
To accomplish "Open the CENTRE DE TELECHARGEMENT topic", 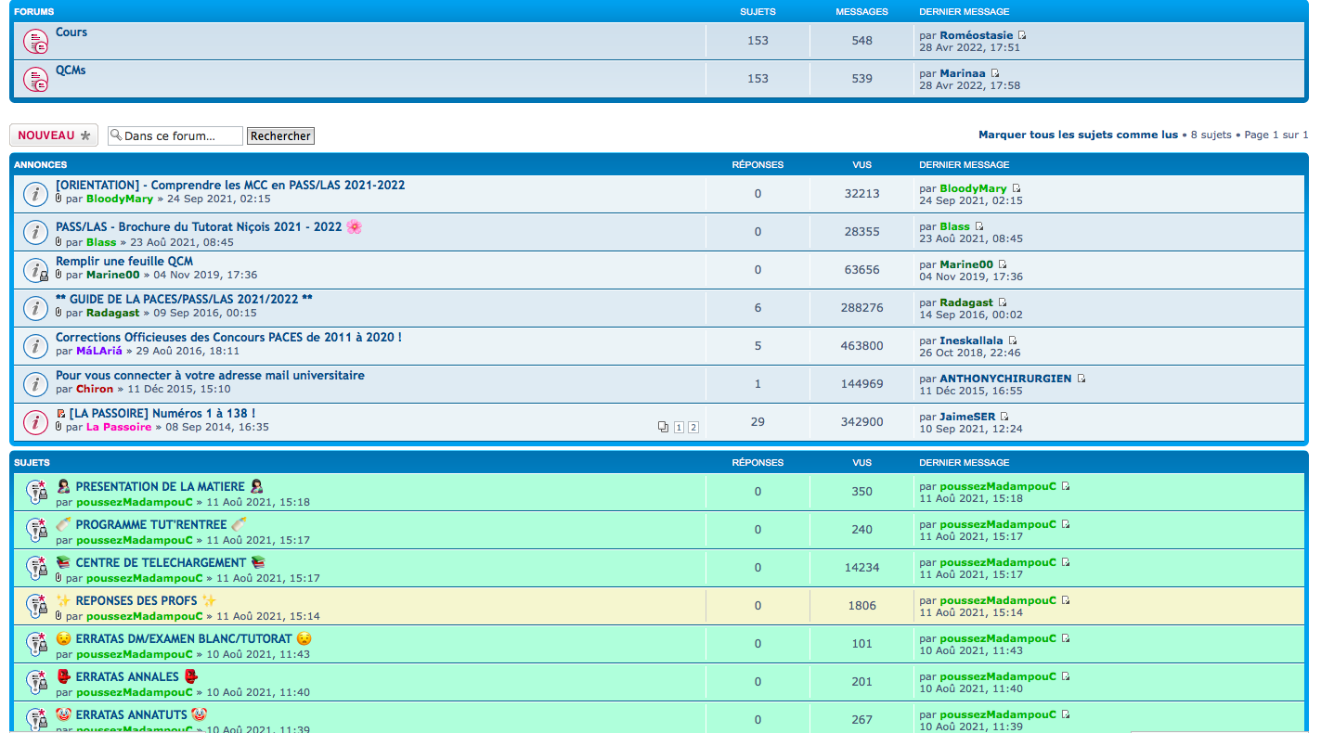I will (x=161, y=563).
